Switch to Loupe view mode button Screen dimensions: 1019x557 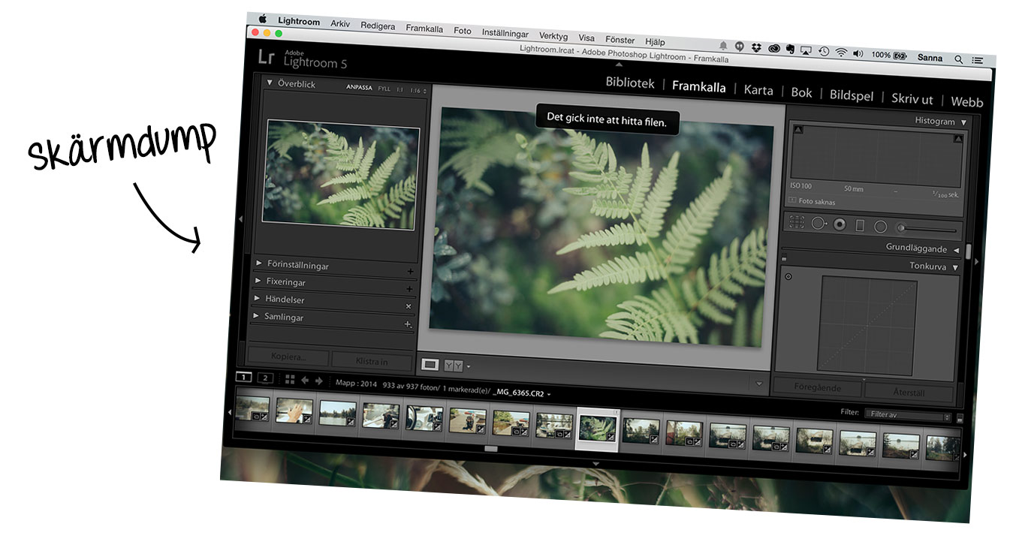(430, 364)
